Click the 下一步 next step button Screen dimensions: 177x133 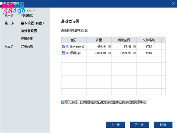tap(139, 125)
